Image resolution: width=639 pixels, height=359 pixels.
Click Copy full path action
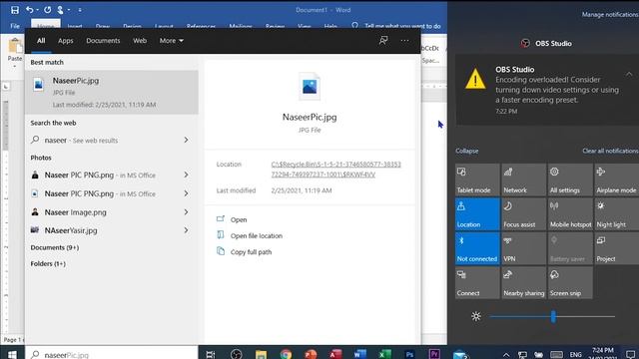pyautogui.click(x=251, y=252)
